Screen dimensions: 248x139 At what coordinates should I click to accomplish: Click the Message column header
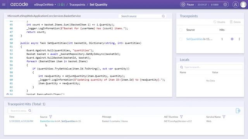pyautogui.click(x=107, y=117)
